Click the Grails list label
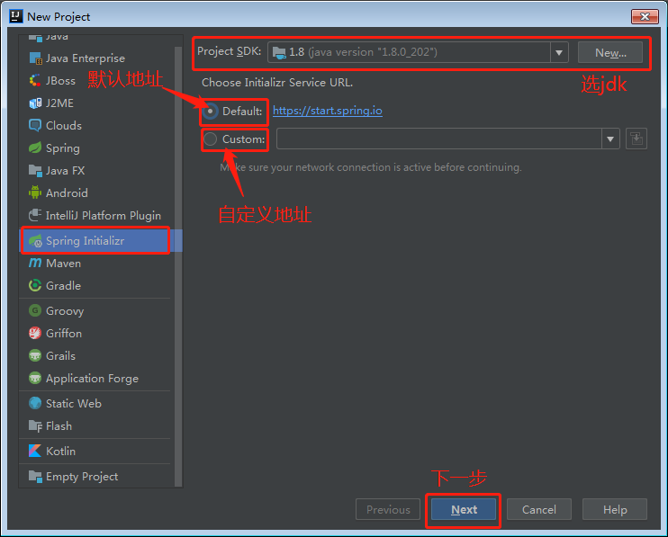 [61, 355]
